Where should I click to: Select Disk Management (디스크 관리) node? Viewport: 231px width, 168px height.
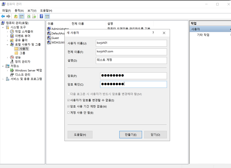(22, 75)
